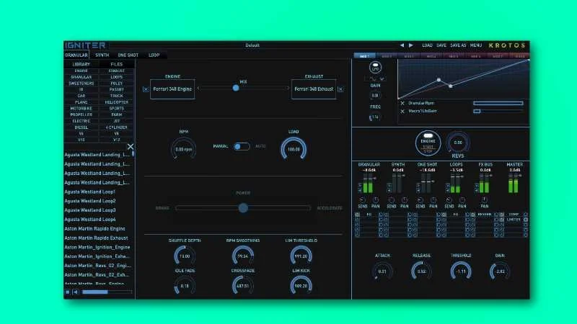Click the Synth channel Send knob
The image size is (577, 324).
coord(391,200)
